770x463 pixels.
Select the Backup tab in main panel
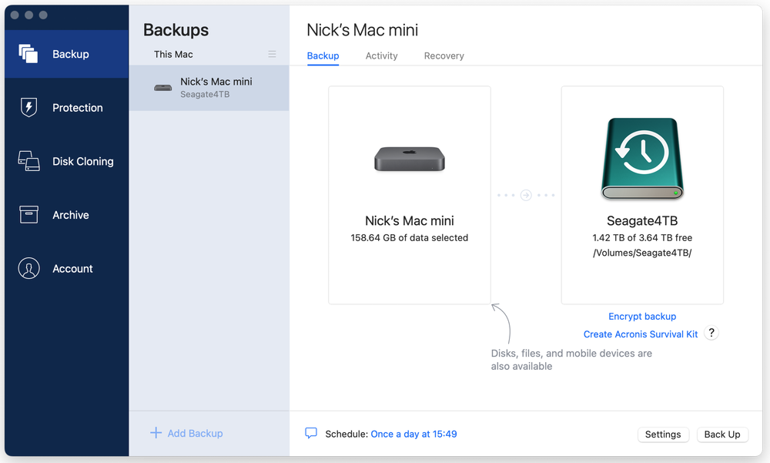click(323, 55)
